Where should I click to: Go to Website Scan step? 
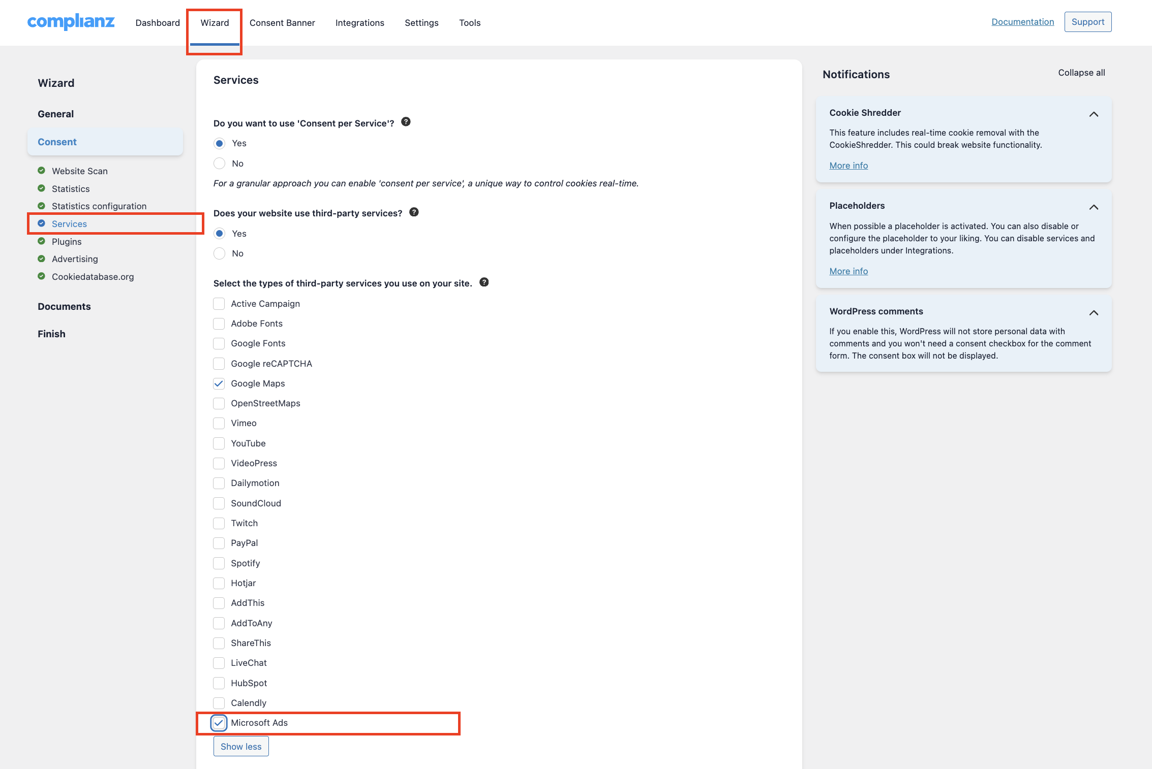click(80, 171)
